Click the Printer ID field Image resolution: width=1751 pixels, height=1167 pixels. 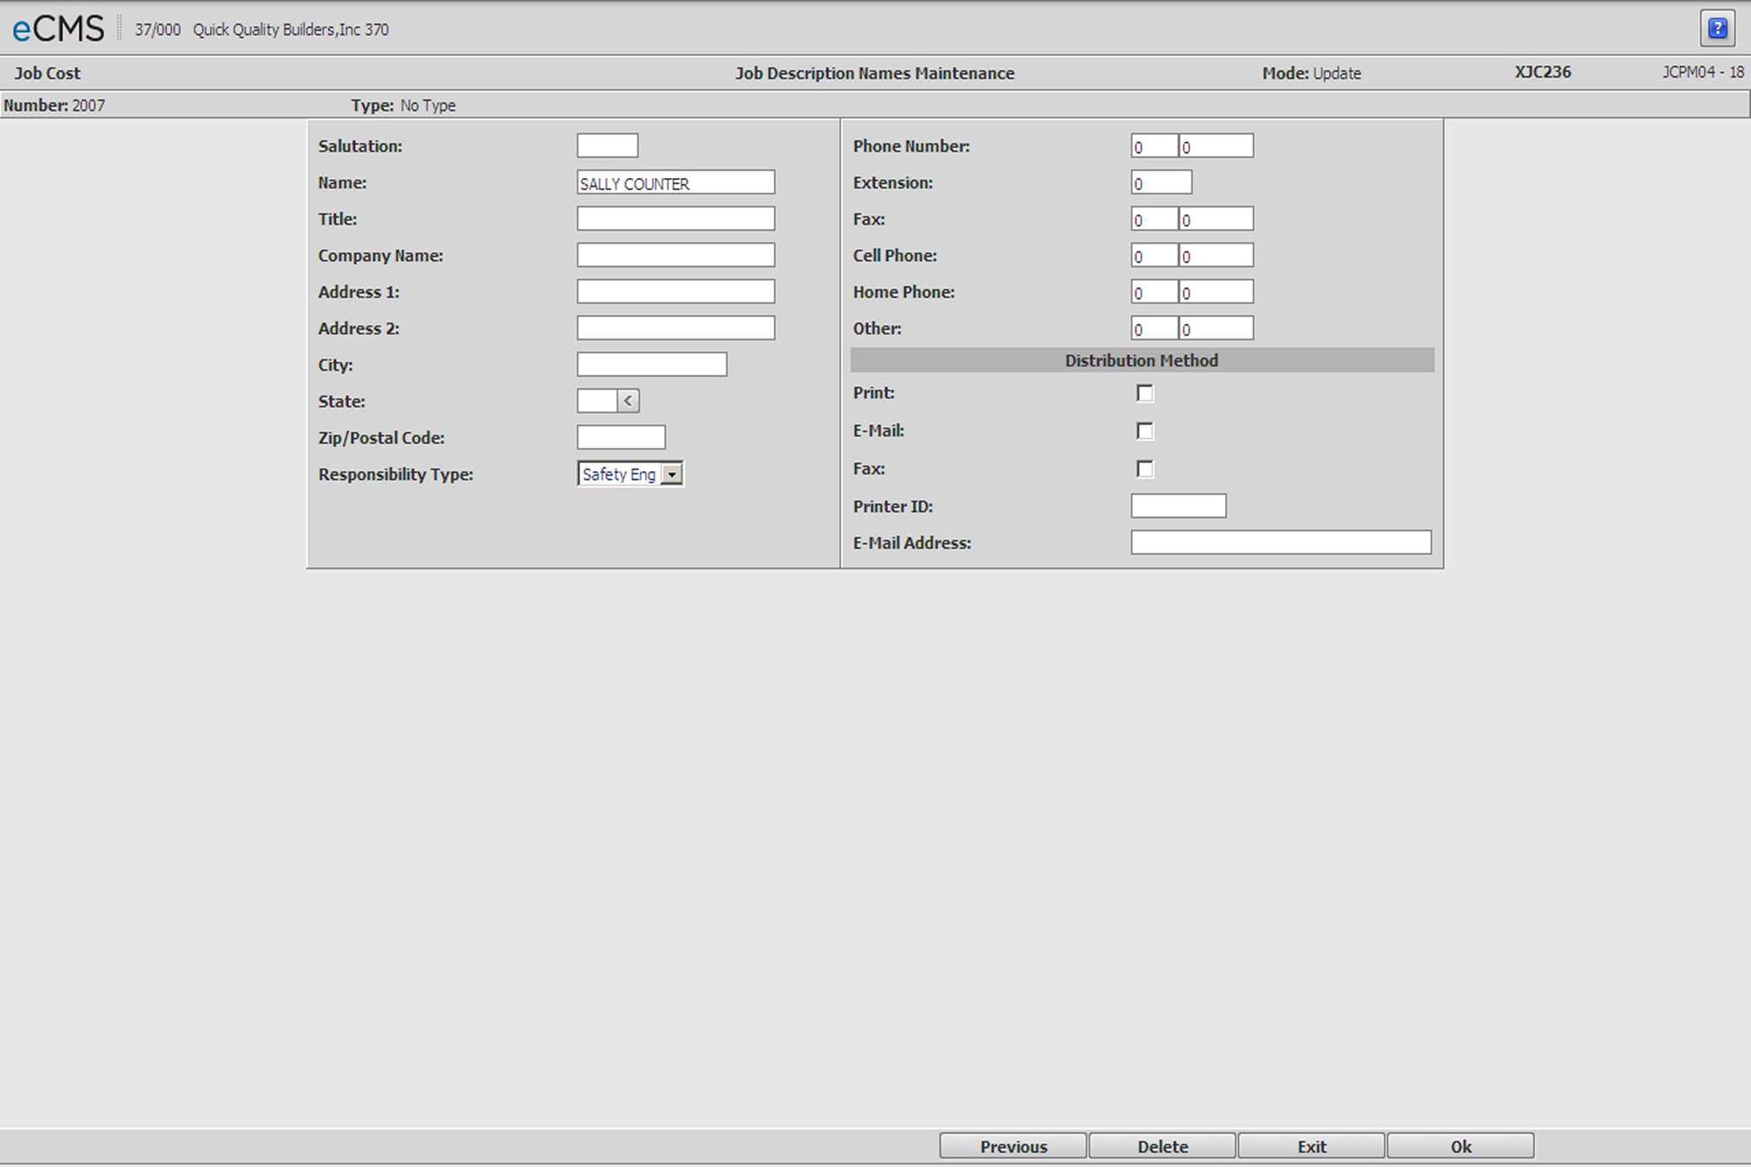(1178, 506)
